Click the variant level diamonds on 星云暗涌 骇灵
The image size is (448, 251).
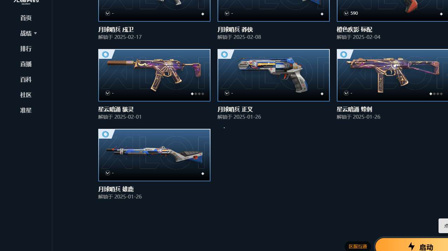198,94
